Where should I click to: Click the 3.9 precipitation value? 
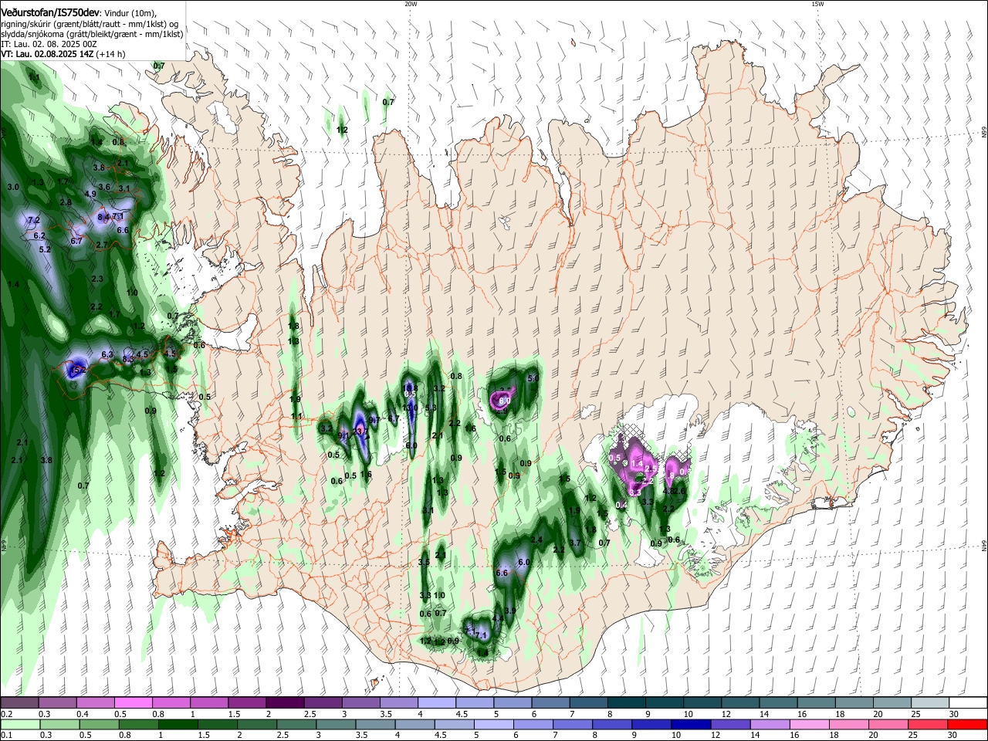tap(509, 611)
